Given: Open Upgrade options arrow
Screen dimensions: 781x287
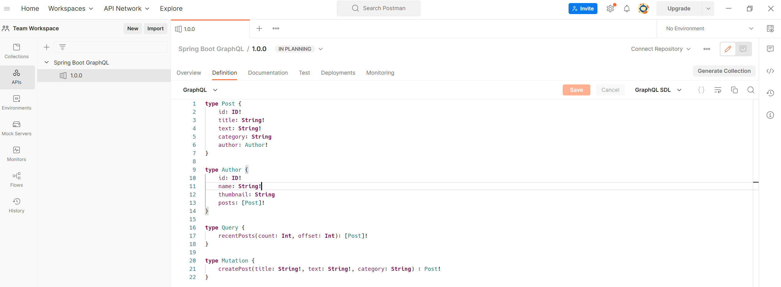Looking at the screenshot, I should 708,9.
